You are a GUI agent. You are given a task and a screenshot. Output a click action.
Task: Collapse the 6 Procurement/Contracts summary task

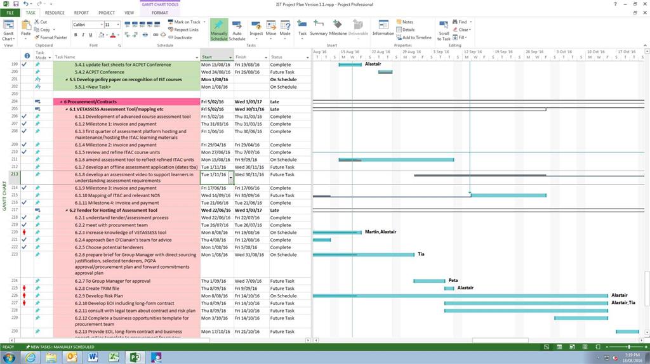[62, 102]
